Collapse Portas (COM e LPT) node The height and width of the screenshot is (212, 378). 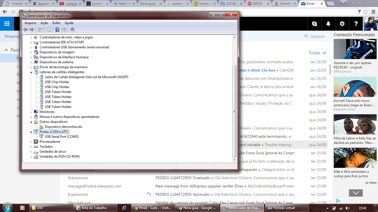coord(31,132)
